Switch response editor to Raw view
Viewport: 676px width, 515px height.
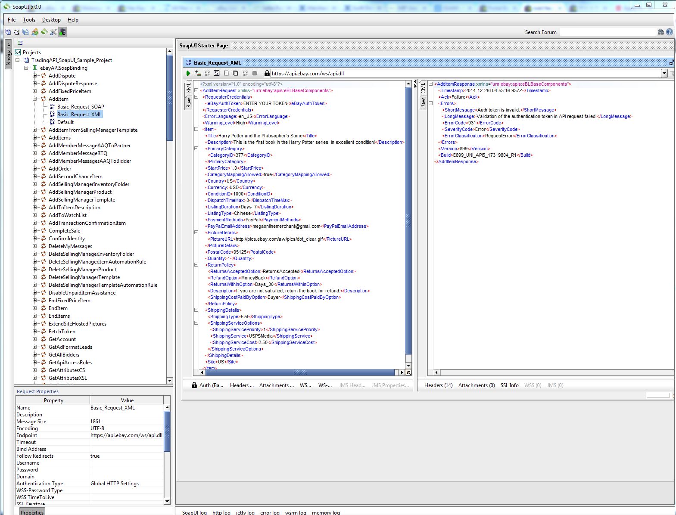coord(423,103)
